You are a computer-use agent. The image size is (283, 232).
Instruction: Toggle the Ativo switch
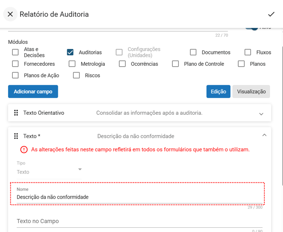(x=252, y=27)
